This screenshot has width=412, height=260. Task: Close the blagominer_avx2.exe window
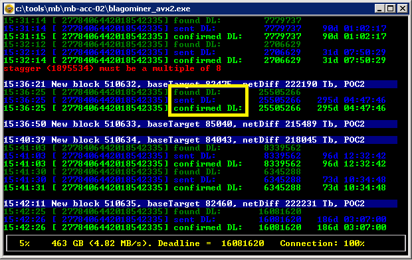(x=402, y=9)
